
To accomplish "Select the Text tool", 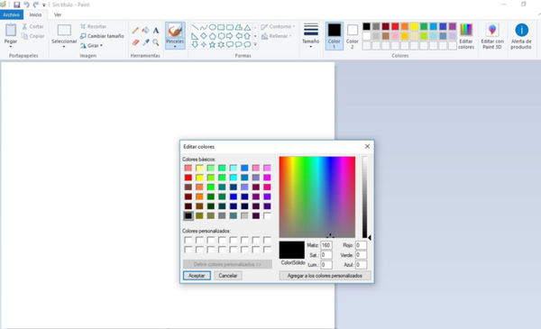I will [x=156, y=31].
